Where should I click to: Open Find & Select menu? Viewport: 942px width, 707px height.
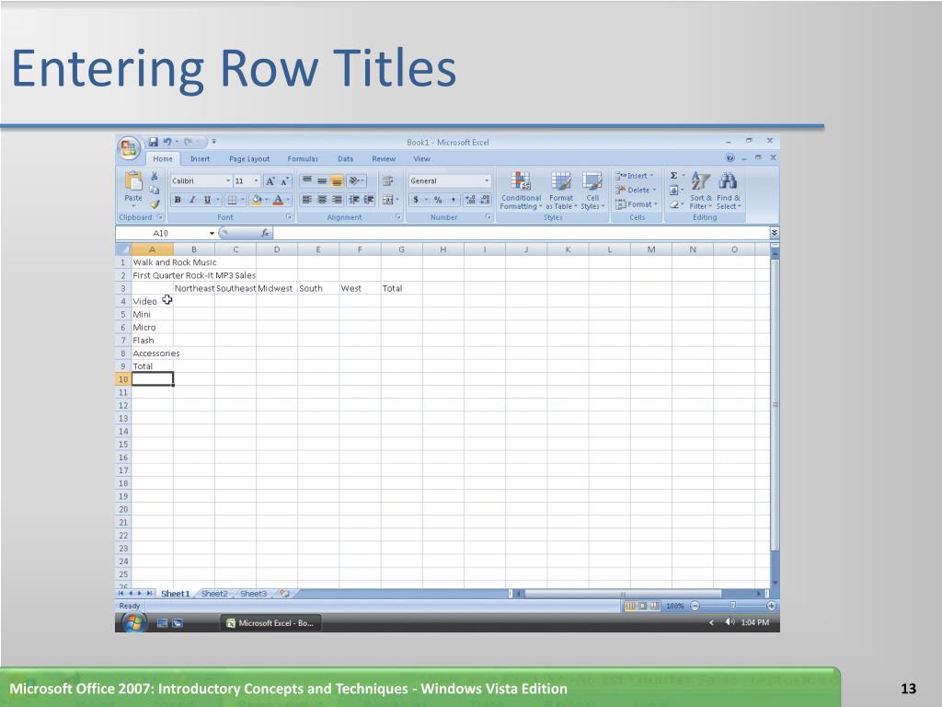(x=729, y=190)
